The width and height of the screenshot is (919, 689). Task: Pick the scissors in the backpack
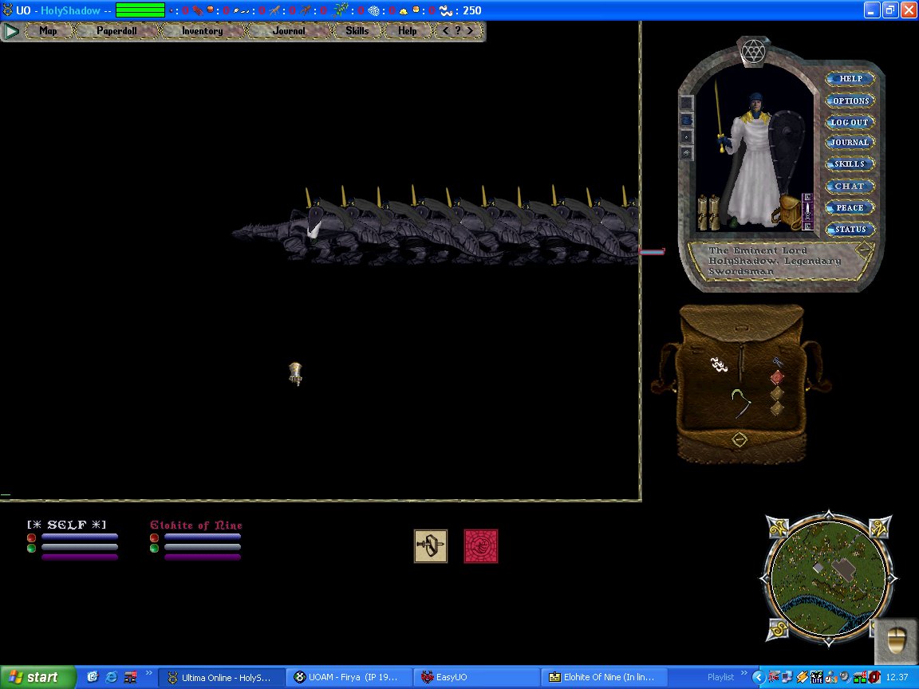coord(778,363)
